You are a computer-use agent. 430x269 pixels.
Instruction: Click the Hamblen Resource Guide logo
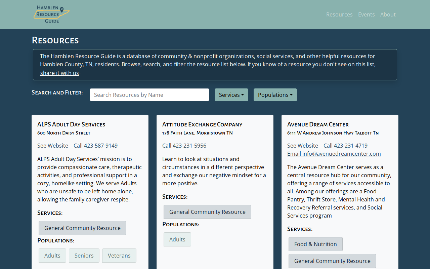[51, 14]
